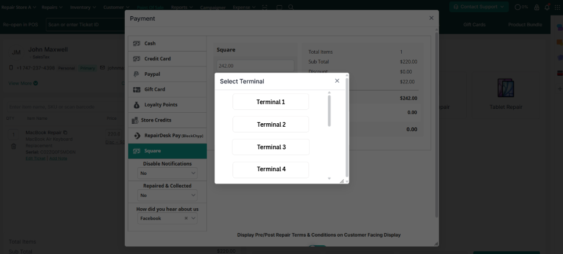Image resolution: width=563 pixels, height=254 pixels.
Task: Open the Disable Notifications dropdown
Action: tap(168, 173)
